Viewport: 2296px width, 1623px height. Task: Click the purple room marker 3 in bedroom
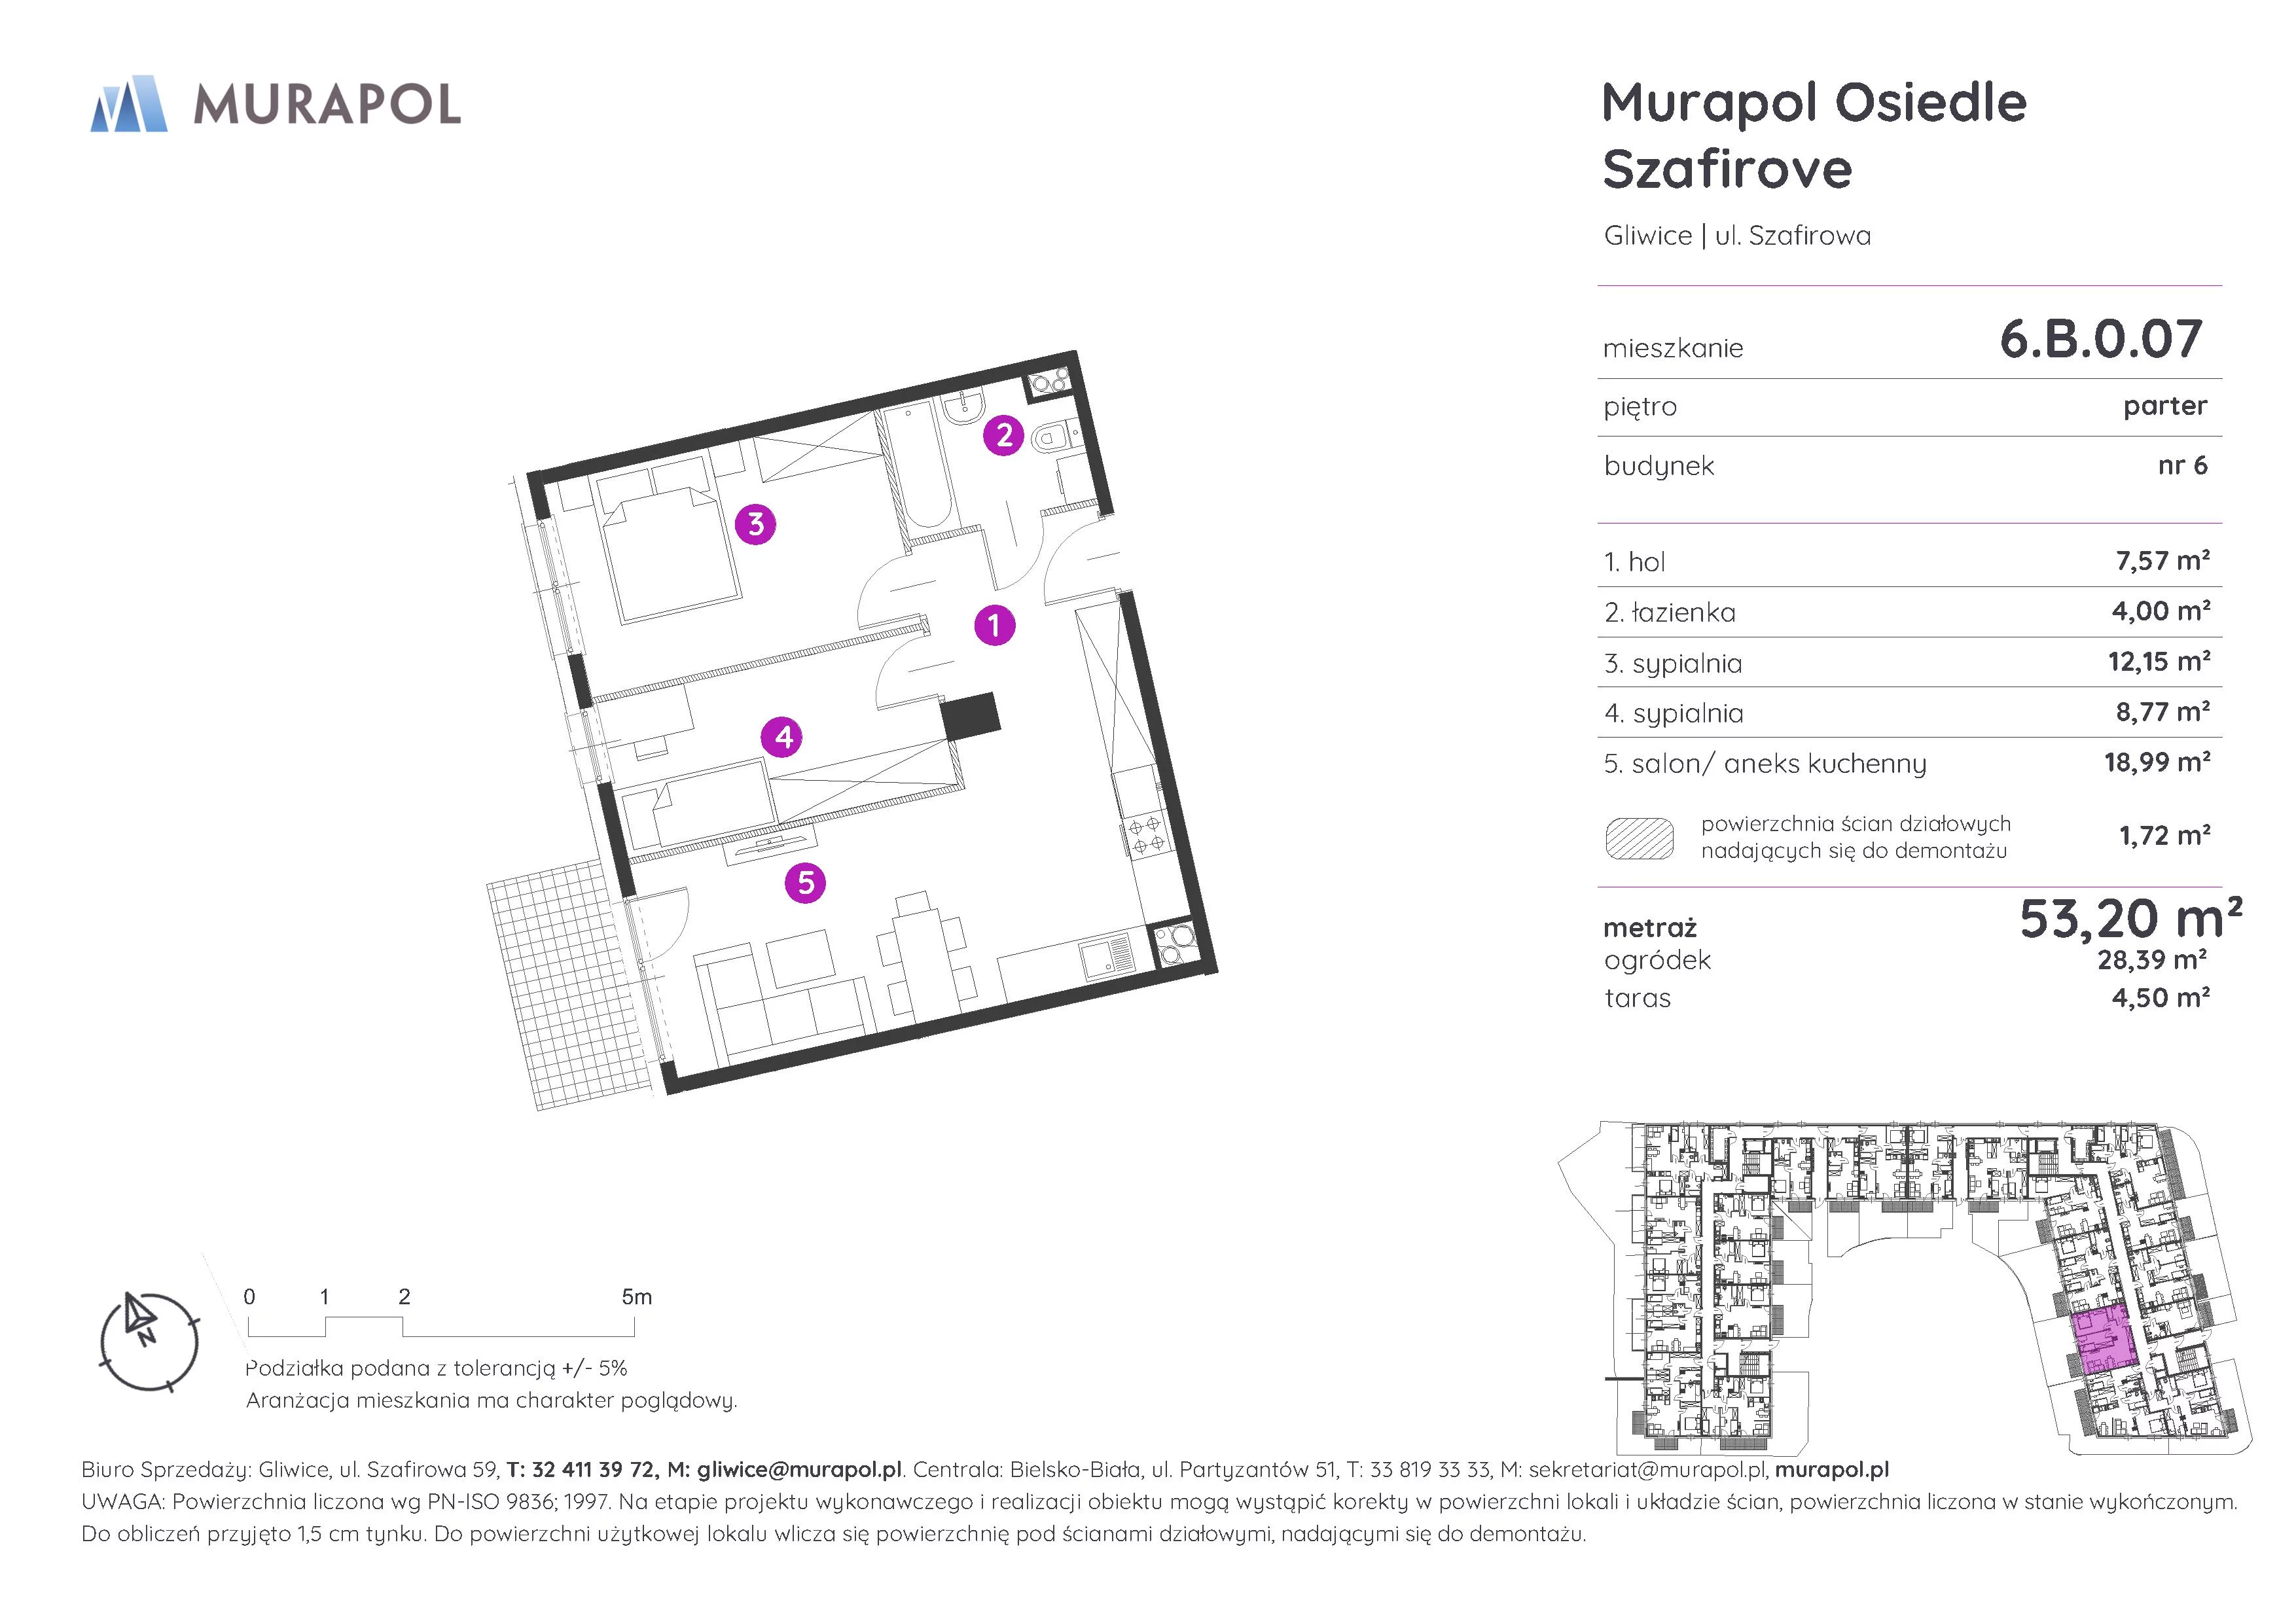756,524
